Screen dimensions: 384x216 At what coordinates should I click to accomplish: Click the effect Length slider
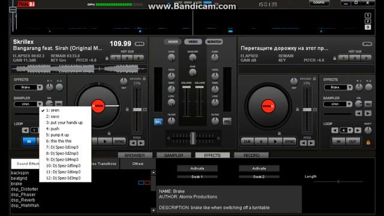click(x=338, y=182)
